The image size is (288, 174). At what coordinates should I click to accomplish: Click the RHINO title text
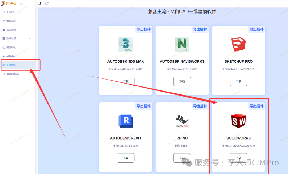182,138
